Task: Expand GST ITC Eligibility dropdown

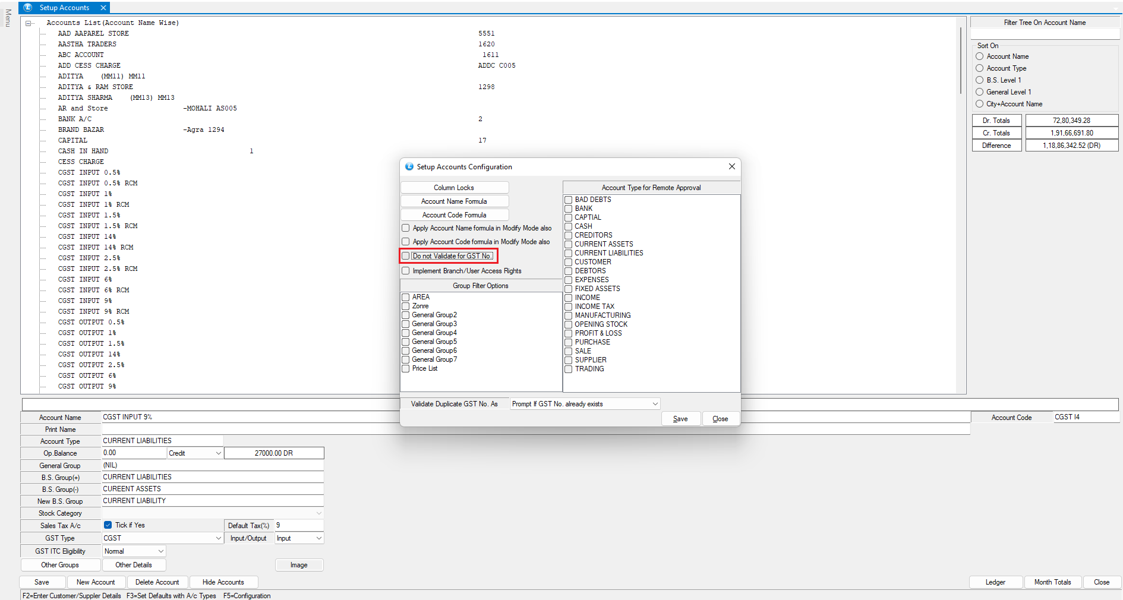Action: click(x=160, y=551)
